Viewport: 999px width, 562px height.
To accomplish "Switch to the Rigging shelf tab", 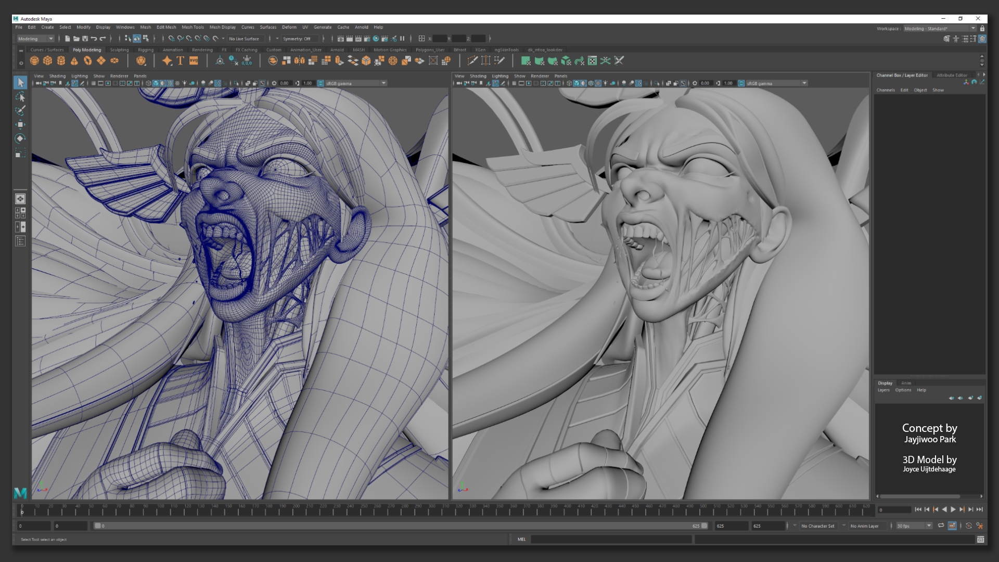I will (x=146, y=50).
